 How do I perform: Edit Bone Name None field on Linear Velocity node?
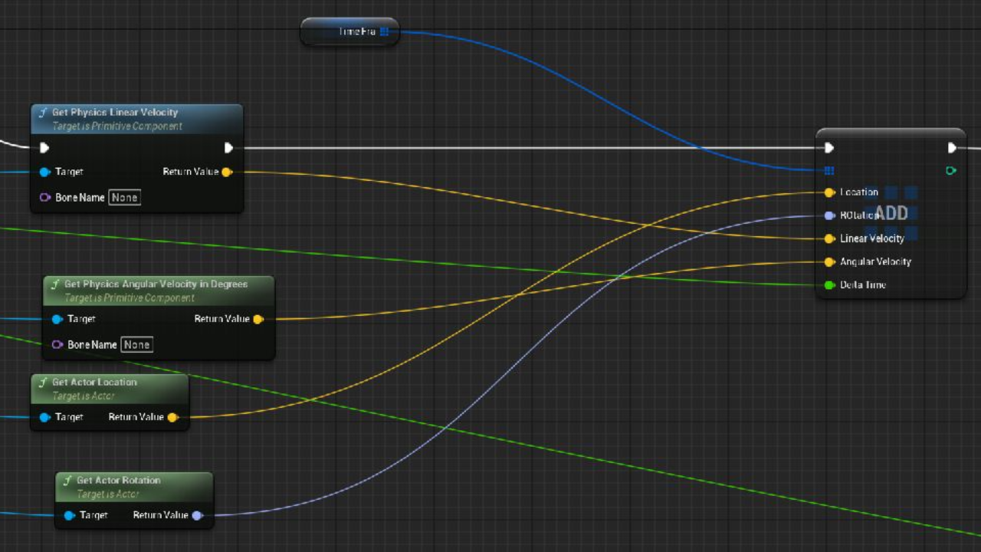[x=124, y=197]
